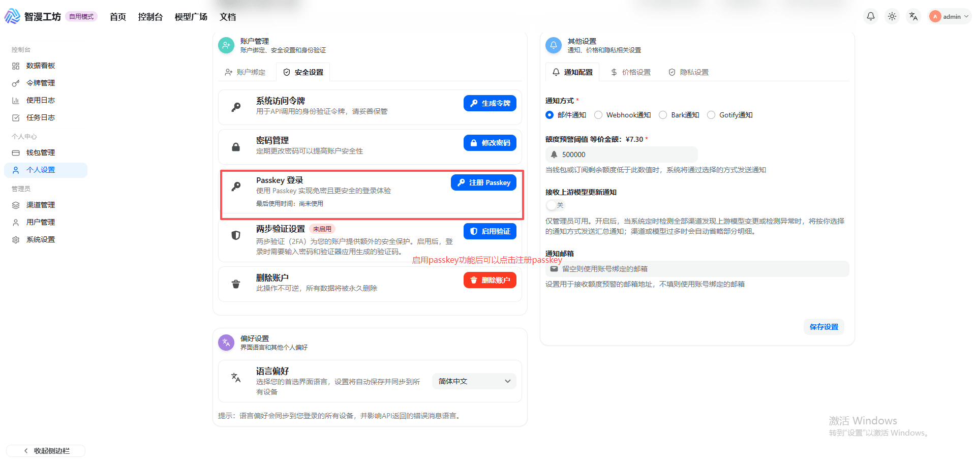The width and height of the screenshot is (976, 463).
Task: Open 文档 in top navigation
Action: point(228,17)
